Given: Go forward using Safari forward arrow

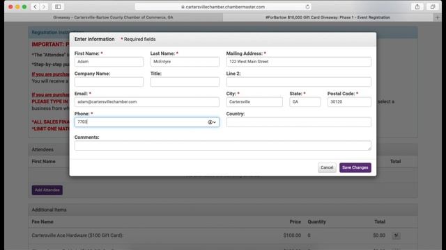Looking at the screenshot, I should [x=43, y=7].
